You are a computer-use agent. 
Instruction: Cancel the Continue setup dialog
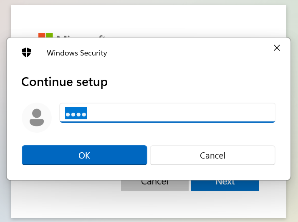pyautogui.click(x=212, y=155)
